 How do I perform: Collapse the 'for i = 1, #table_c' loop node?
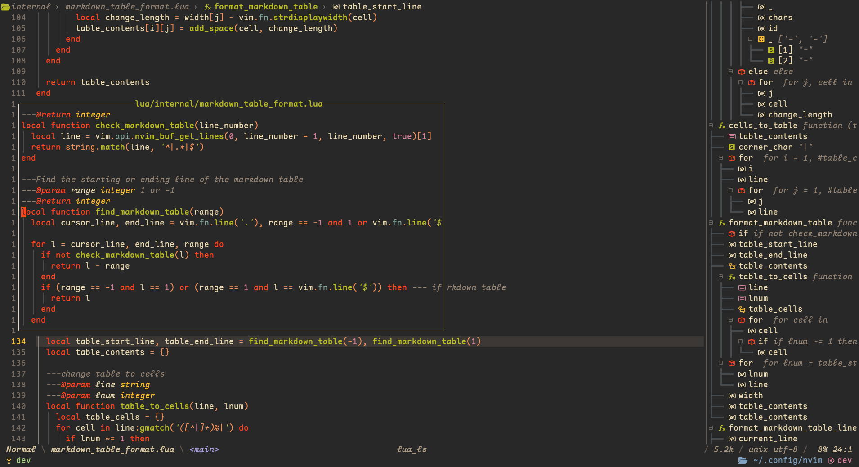[720, 158]
